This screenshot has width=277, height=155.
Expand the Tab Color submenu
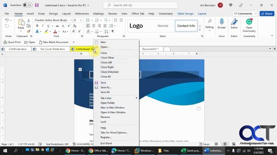[x=117, y=98]
